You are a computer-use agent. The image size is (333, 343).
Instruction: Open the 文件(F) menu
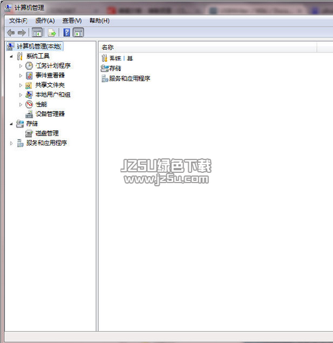(18, 21)
